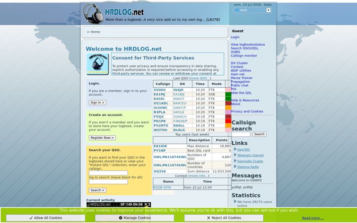Open the Login link in the Guest menu

[235, 37]
